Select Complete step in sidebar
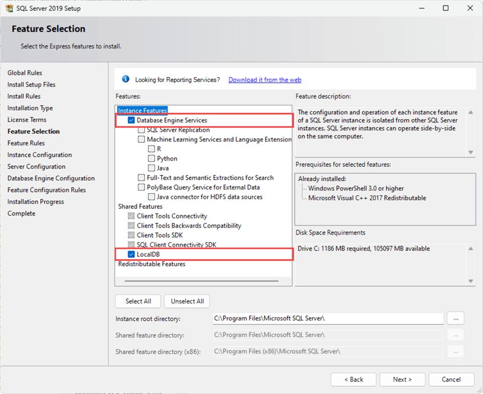 tap(21, 214)
